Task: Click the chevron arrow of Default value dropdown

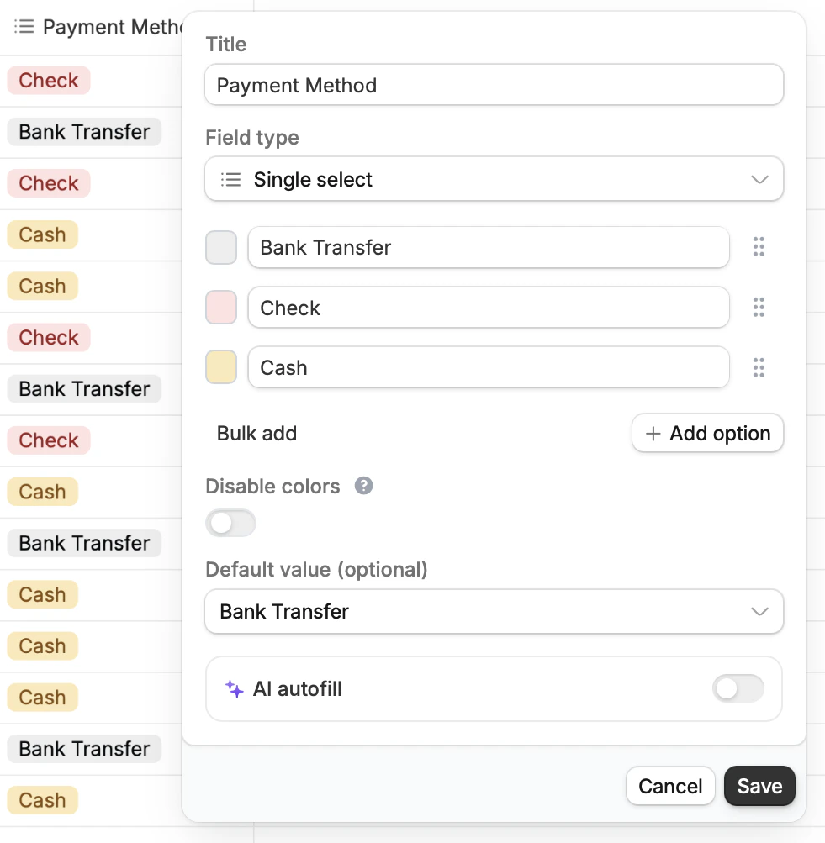Action: [759, 611]
